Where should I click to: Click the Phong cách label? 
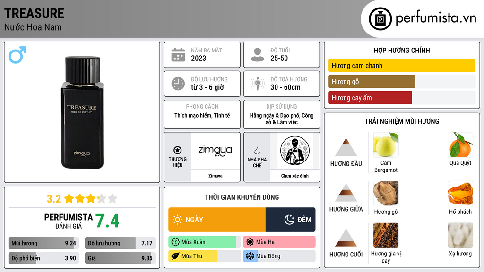pos(202,106)
